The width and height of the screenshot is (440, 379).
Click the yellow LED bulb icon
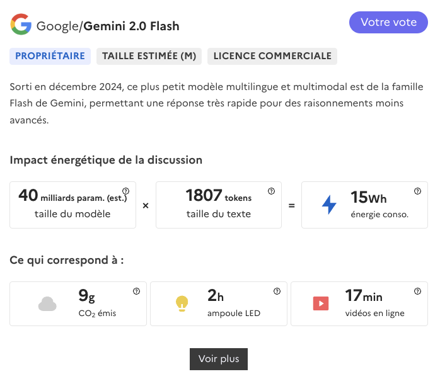(x=182, y=304)
